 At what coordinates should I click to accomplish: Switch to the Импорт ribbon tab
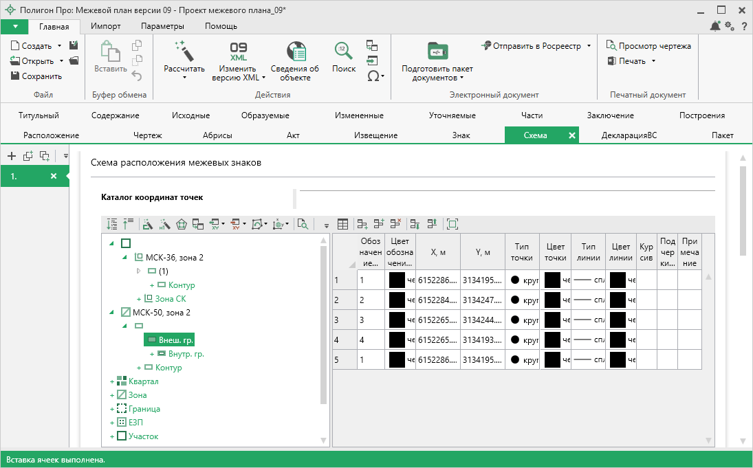pyautogui.click(x=105, y=26)
